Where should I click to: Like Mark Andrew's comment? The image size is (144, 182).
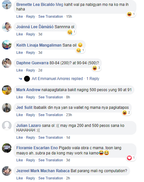[19, 97]
